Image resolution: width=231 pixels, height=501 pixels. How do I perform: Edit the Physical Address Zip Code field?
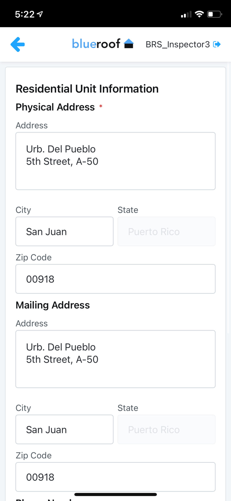pos(115,279)
